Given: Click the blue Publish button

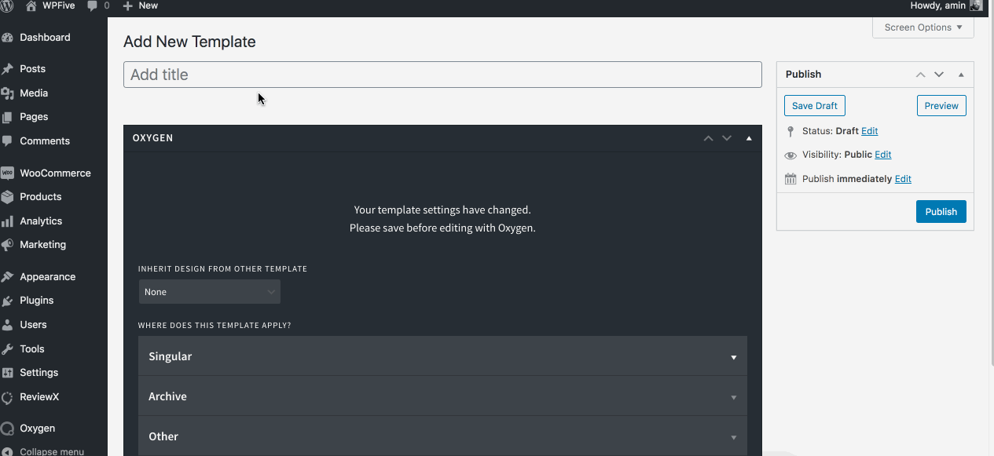Looking at the screenshot, I should click(x=941, y=212).
